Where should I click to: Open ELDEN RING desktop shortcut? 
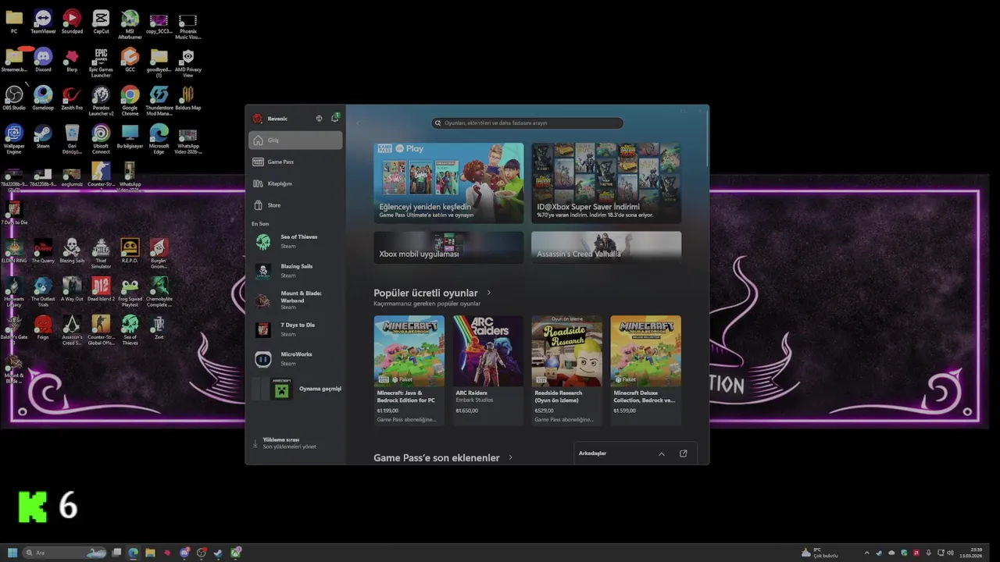point(14,252)
